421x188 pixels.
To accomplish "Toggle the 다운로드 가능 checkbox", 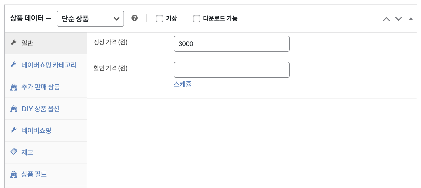I will coord(197,19).
